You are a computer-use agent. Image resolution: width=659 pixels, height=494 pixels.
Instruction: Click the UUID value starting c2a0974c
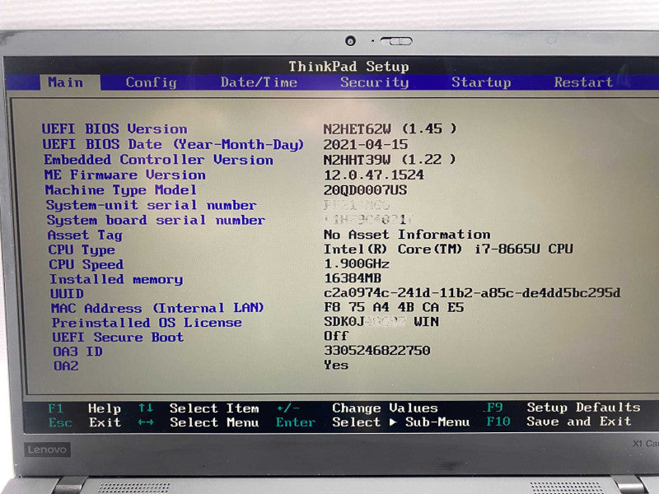[472, 293]
